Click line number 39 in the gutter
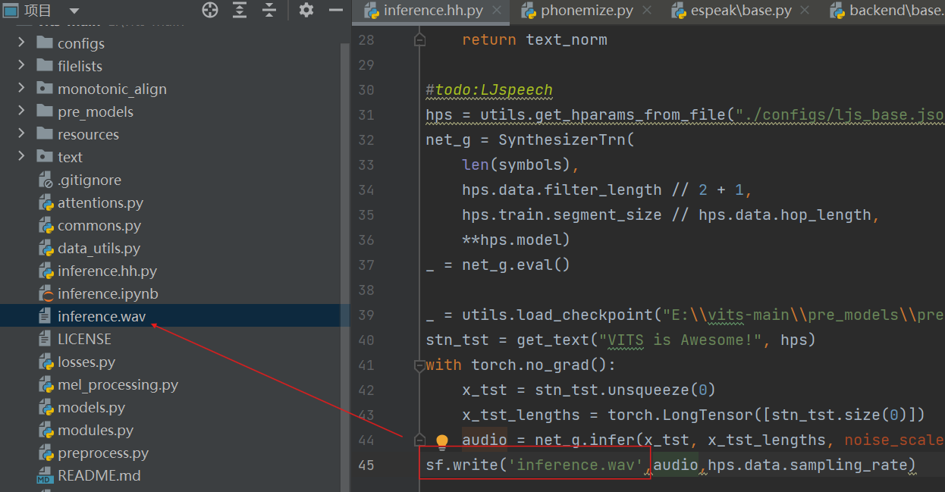Screen dimensions: 945x492 tap(366, 315)
